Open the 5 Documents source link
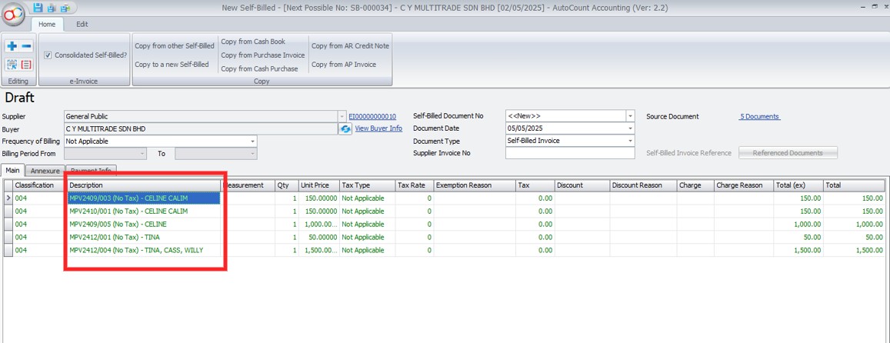The image size is (890, 343). tap(759, 116)
